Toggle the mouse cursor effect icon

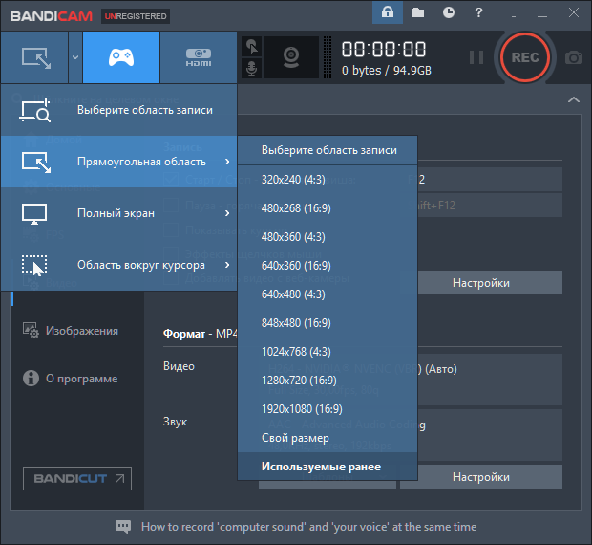tap(251, 47)
